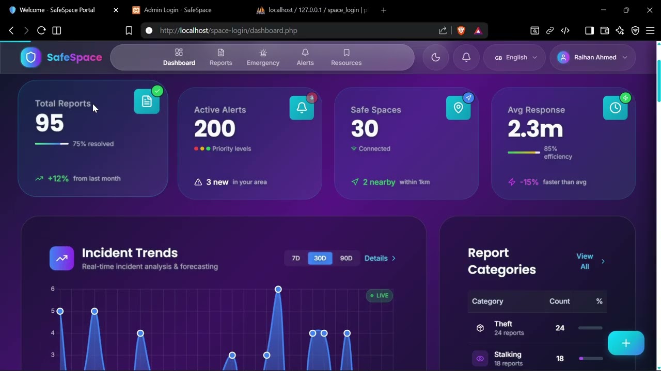Select the 30D time range
This screenshot has height=371, width=661.
(x=320, y=258)
